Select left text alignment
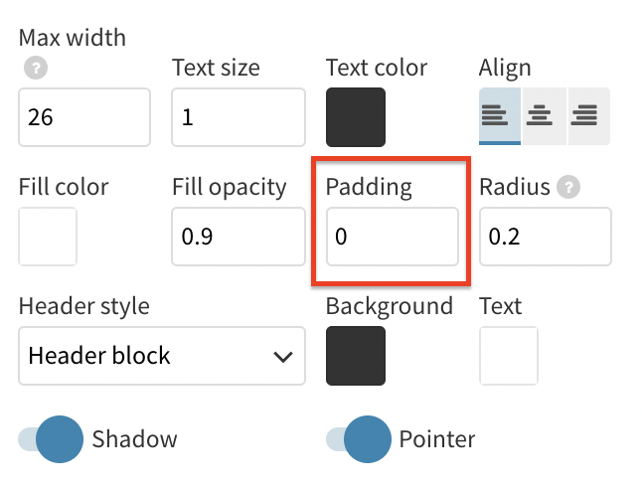 [500, 116]
